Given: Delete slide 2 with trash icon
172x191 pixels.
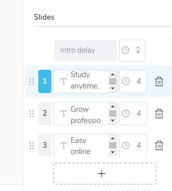Looking at the screenshot, I should [159, 113].
